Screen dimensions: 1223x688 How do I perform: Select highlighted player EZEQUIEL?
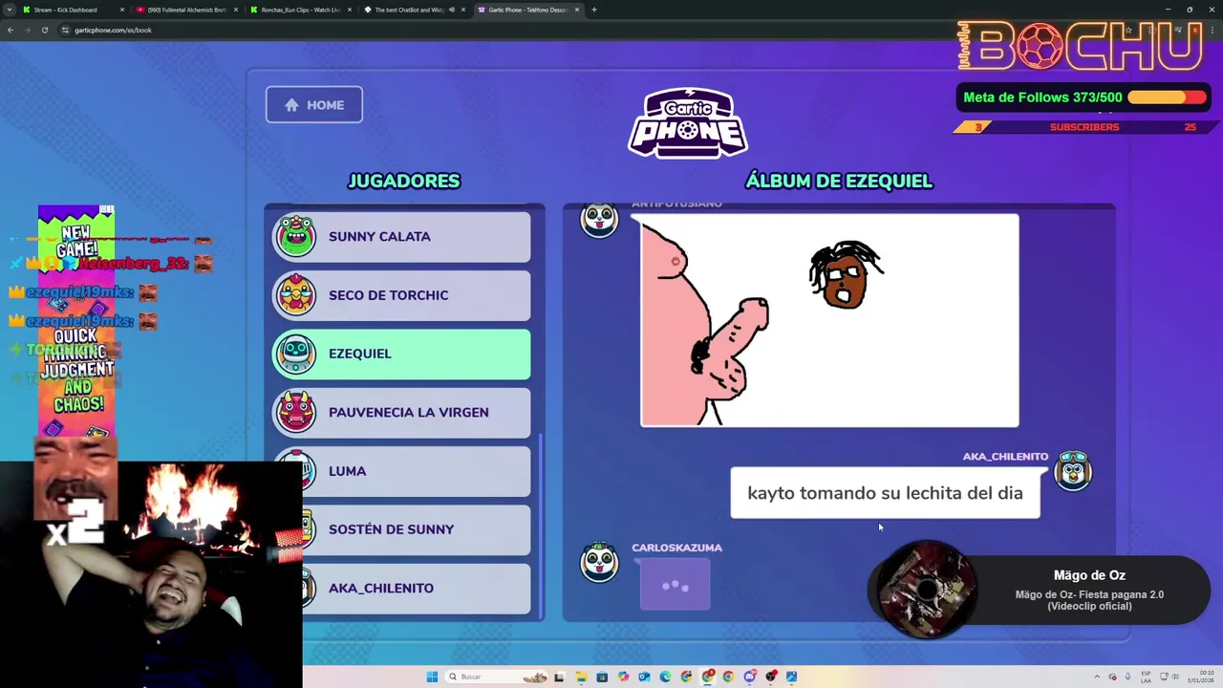[401, 354]
